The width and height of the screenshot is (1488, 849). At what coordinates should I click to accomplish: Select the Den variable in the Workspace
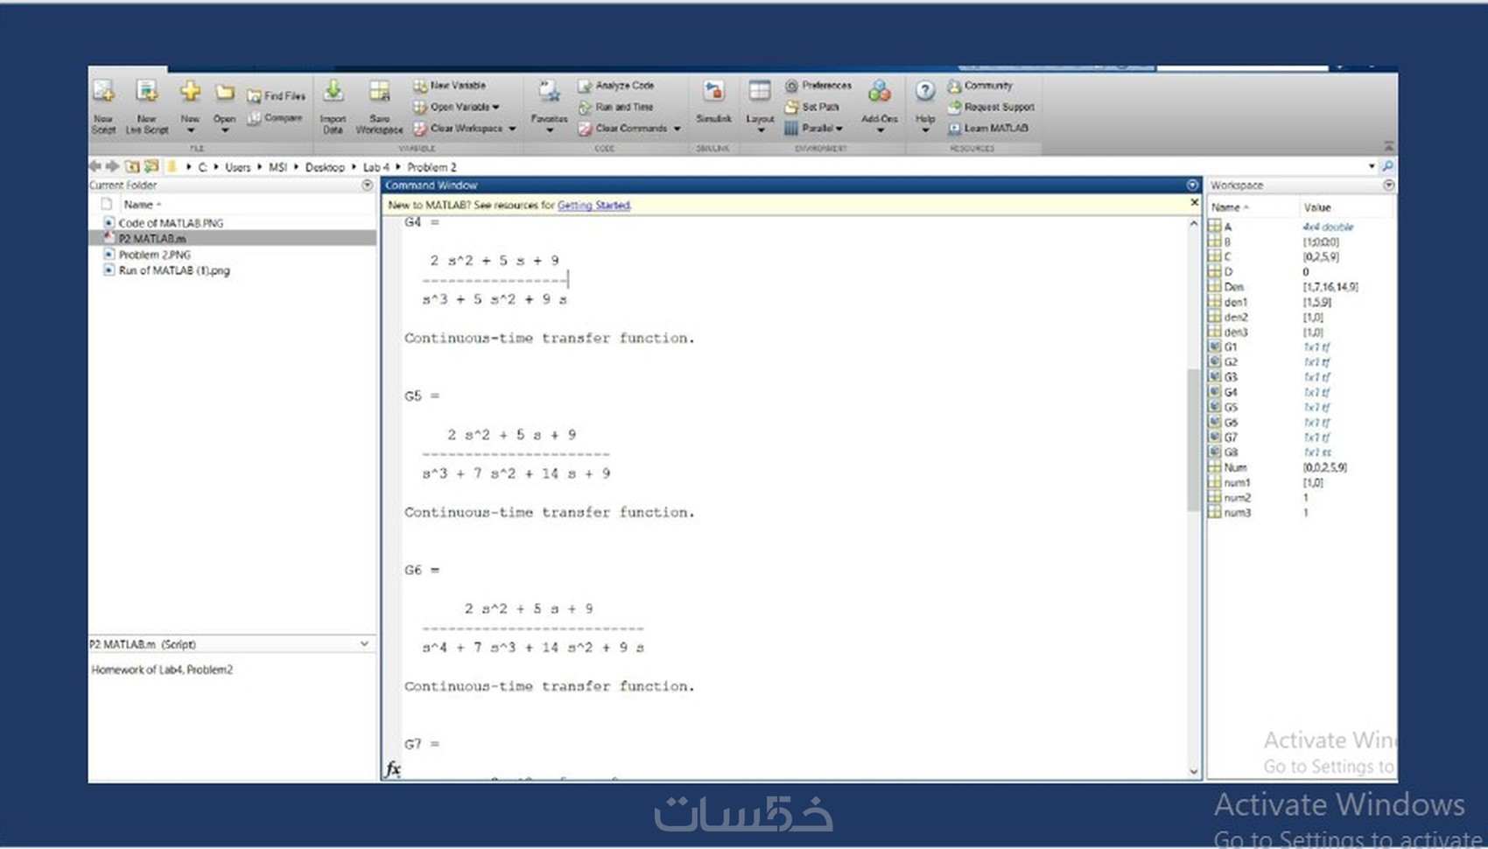(x=1233, y=287)
